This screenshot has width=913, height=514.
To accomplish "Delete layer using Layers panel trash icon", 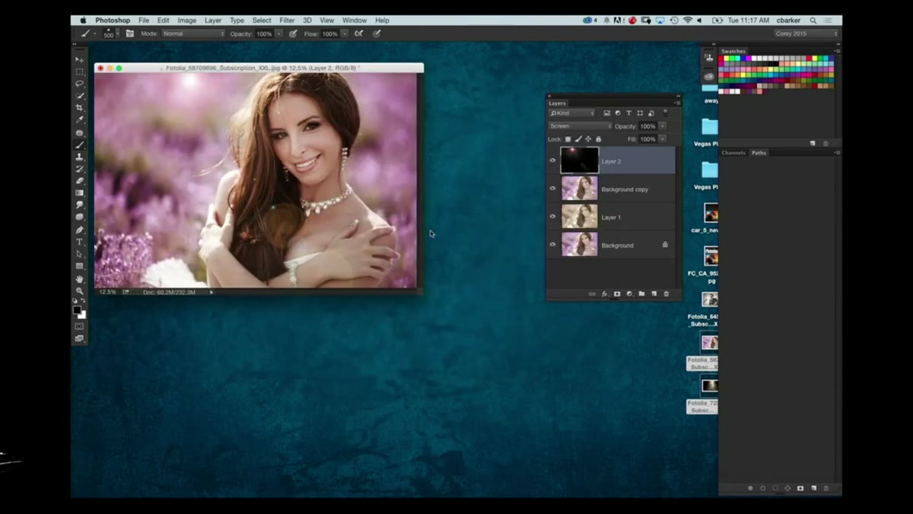I will pos(666,293).
